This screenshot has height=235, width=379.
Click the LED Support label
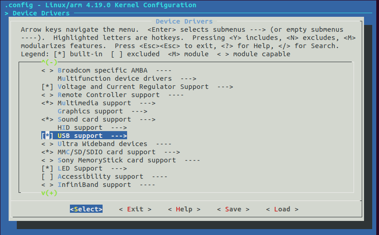[x=80, y=169]
